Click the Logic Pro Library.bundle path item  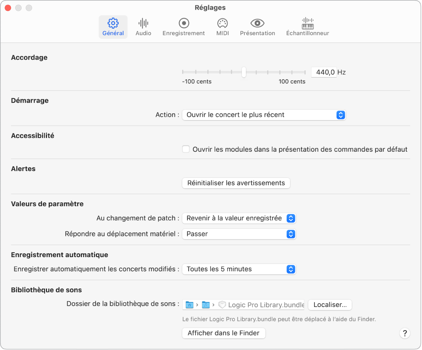[266, 305]
